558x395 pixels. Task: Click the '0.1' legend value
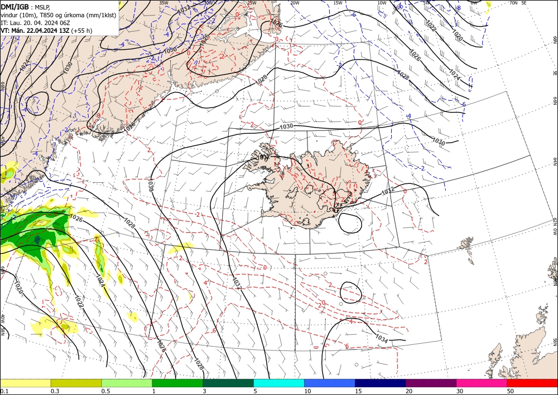tap(4, 391)
